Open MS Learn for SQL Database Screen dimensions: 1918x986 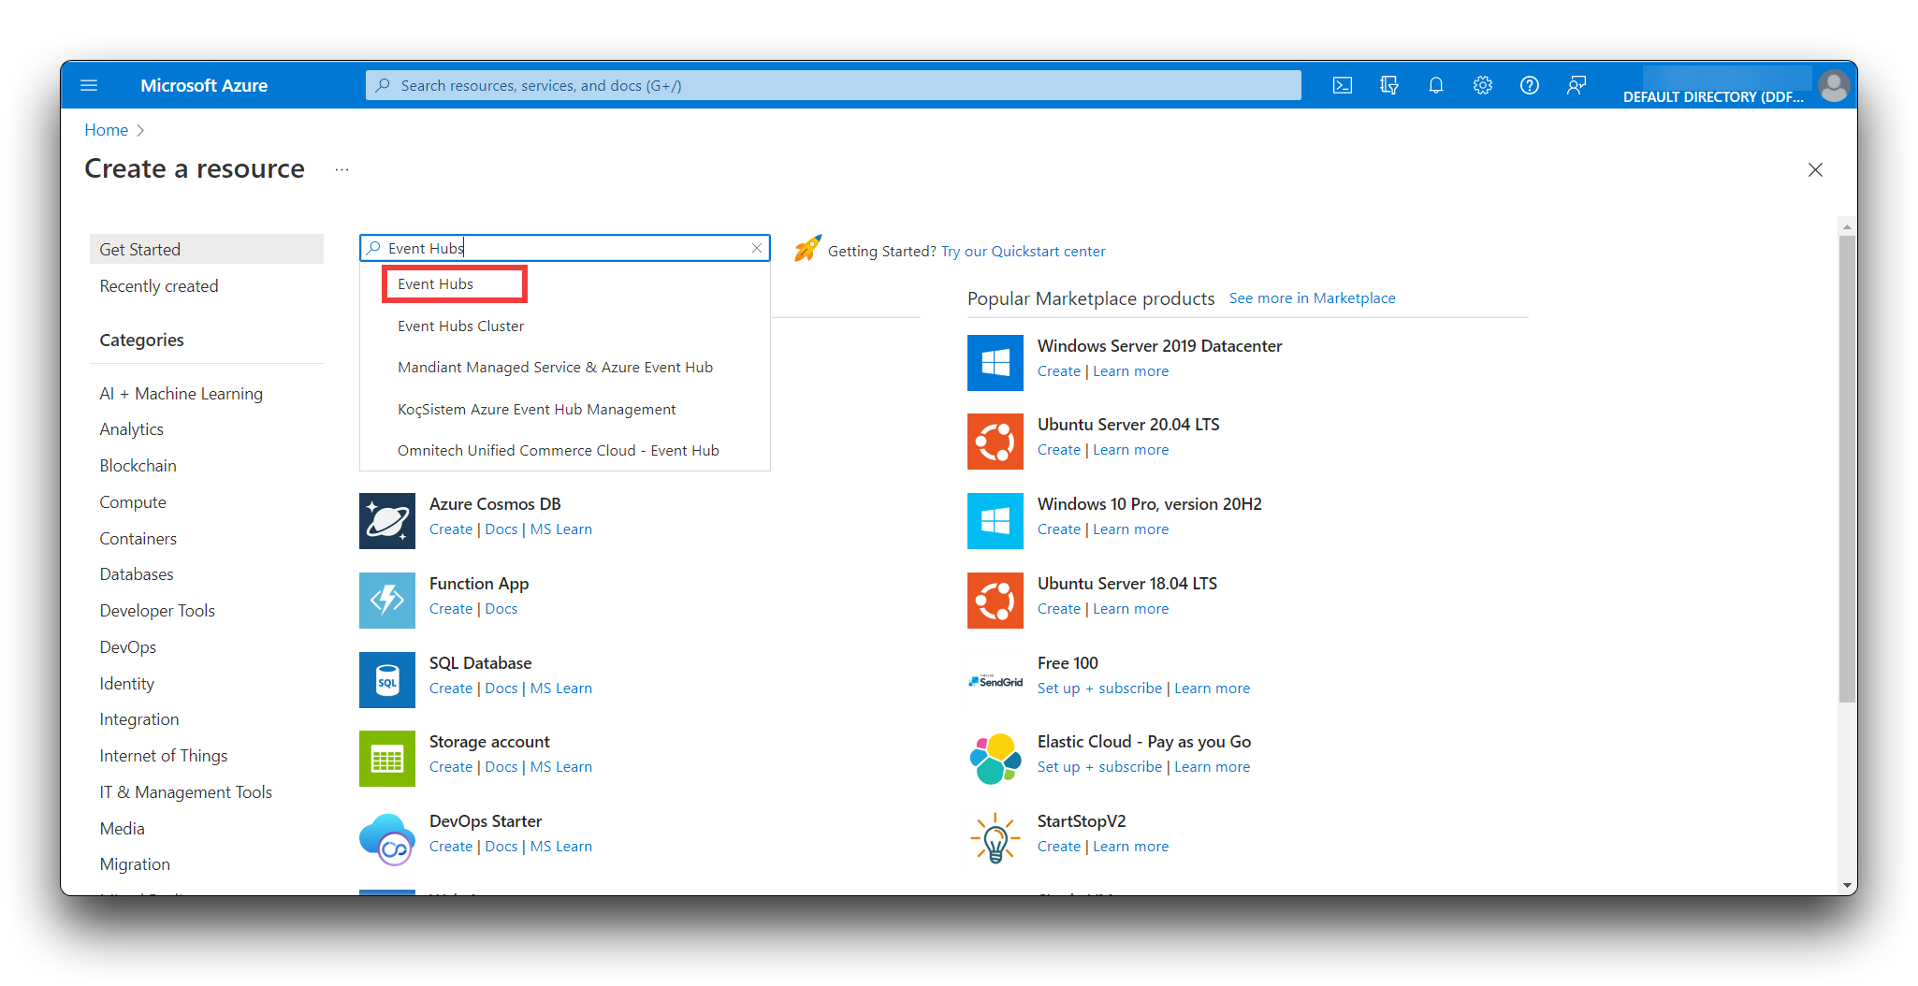pos(561,689)
